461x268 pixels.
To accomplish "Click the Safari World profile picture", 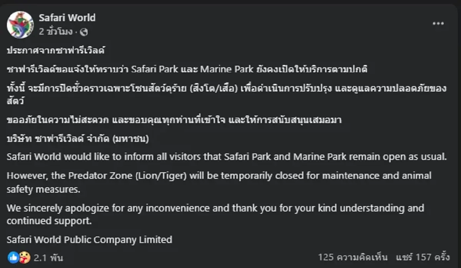I will (x=20, y=23).
